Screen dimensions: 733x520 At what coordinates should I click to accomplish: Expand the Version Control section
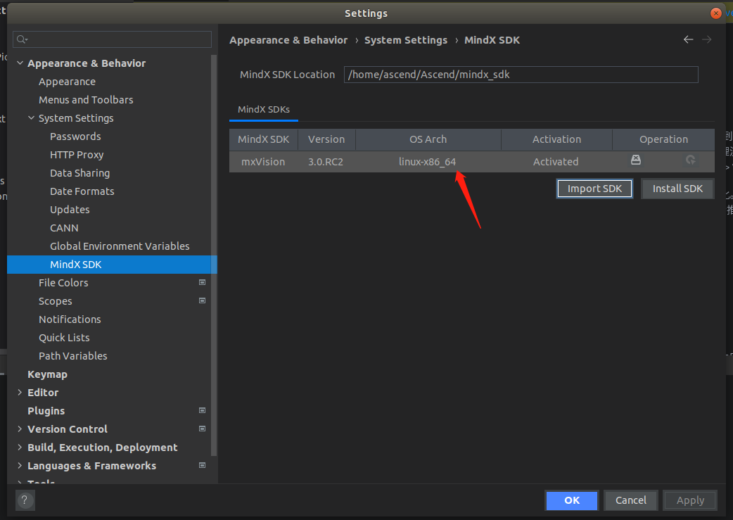click(20, 429)
